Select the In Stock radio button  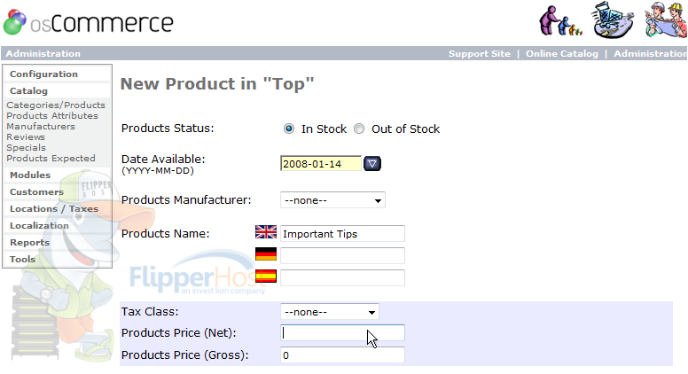point(289,129)
